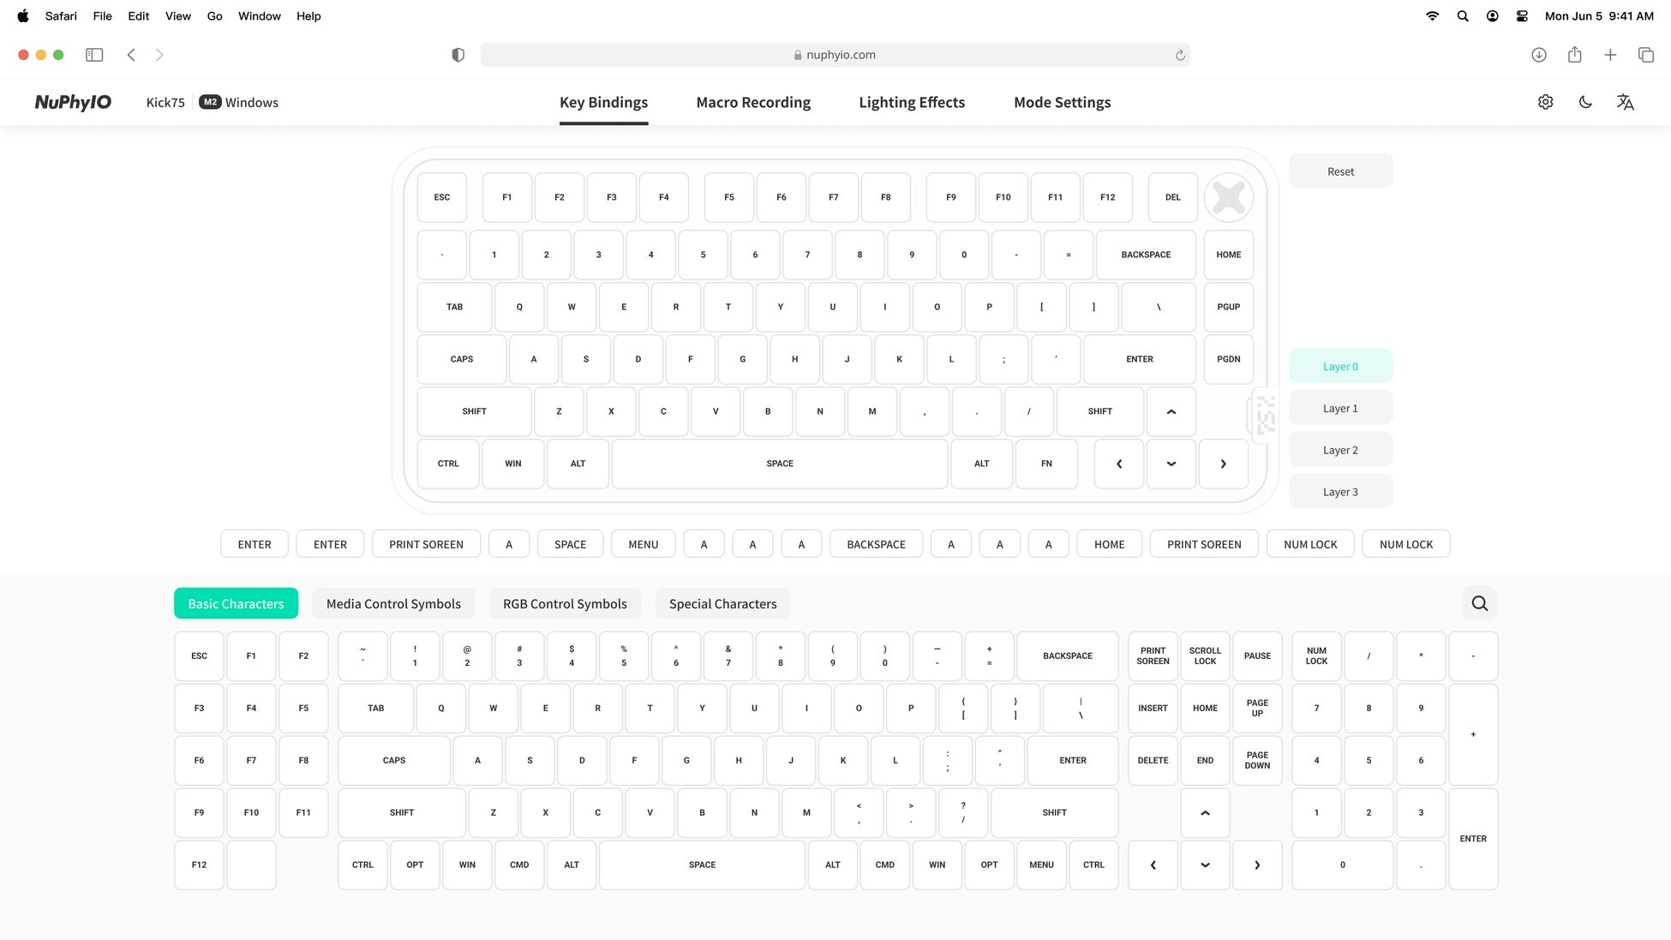Click the privacy shield icon
Image resolution: width=1671 pixels, height=940 pixels.
458,55
